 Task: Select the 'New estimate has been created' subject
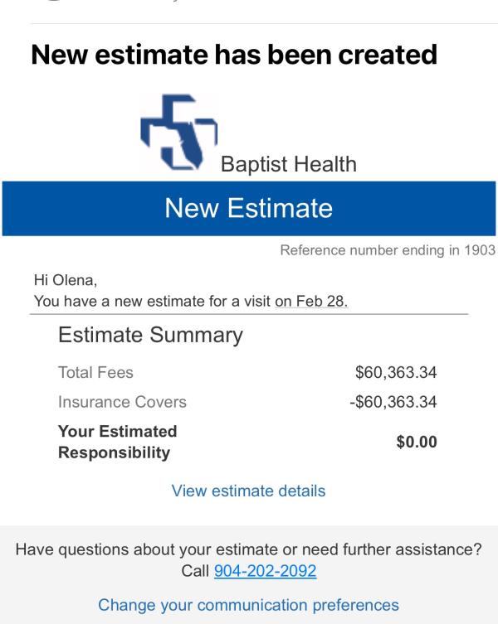(234, 54)
